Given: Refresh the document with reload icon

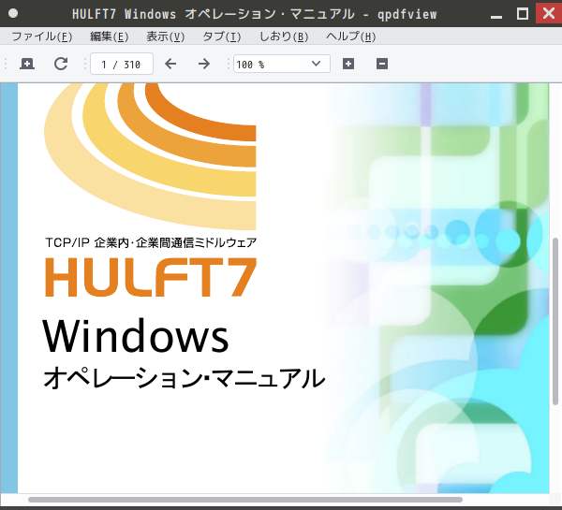Looking at the screenshot, I should tap(61, 64).
